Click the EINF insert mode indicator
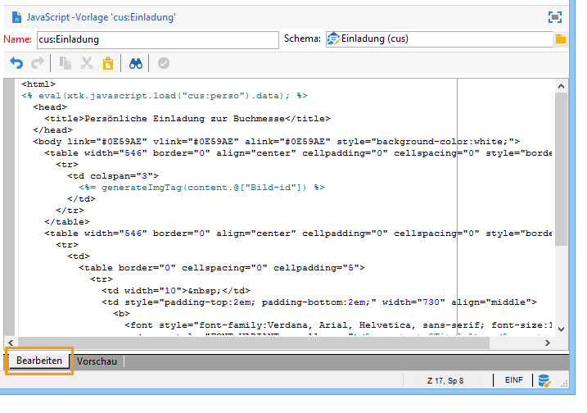The image size is (587, 413). [x=513, y=380]
